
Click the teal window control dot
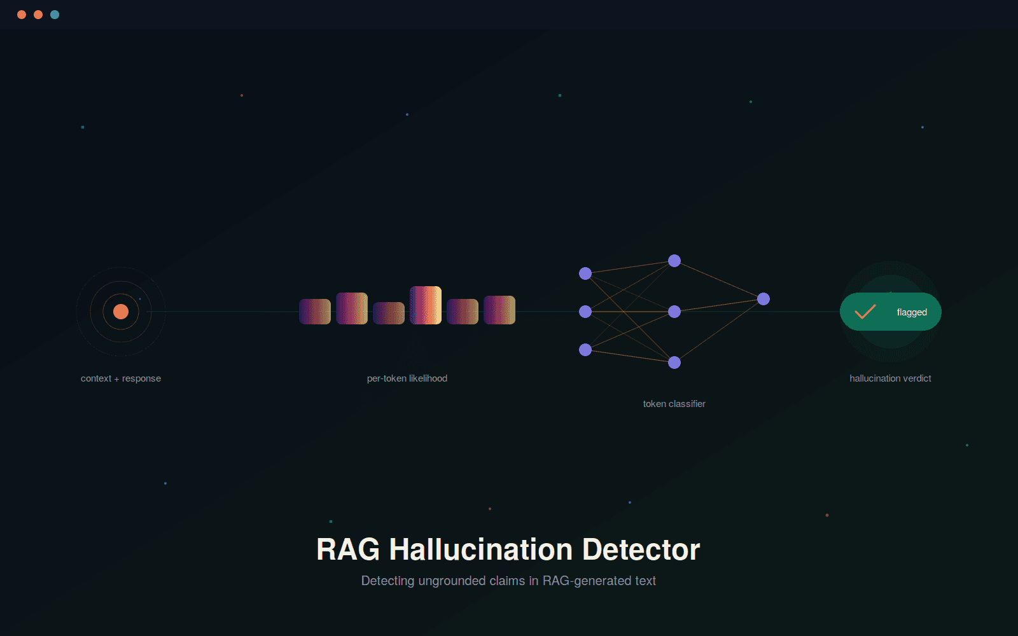click(55, 15)
